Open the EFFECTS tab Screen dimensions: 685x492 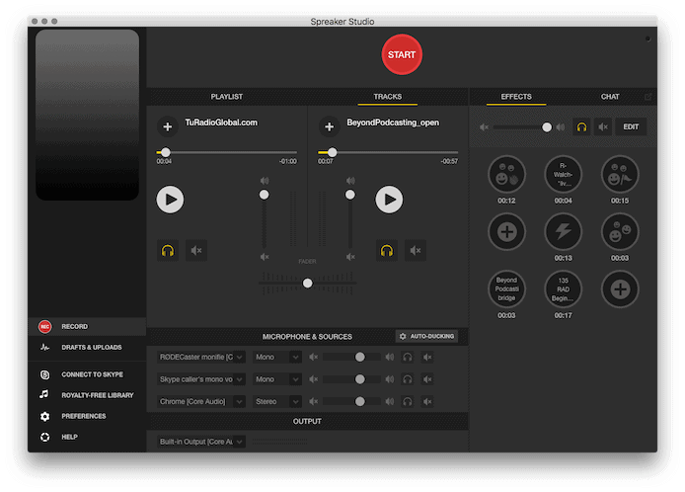click(516, 97)
